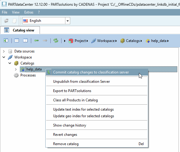
Task: Choose Unpublish from classification Server
Action: pos(97,82)
